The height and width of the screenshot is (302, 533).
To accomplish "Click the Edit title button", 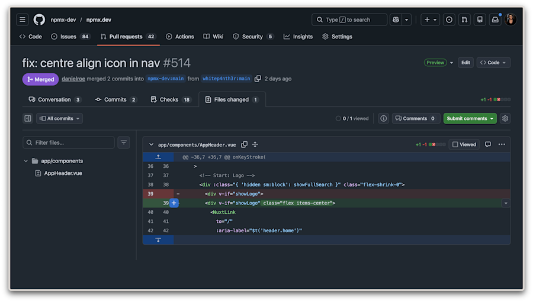I will click(465, 63).
